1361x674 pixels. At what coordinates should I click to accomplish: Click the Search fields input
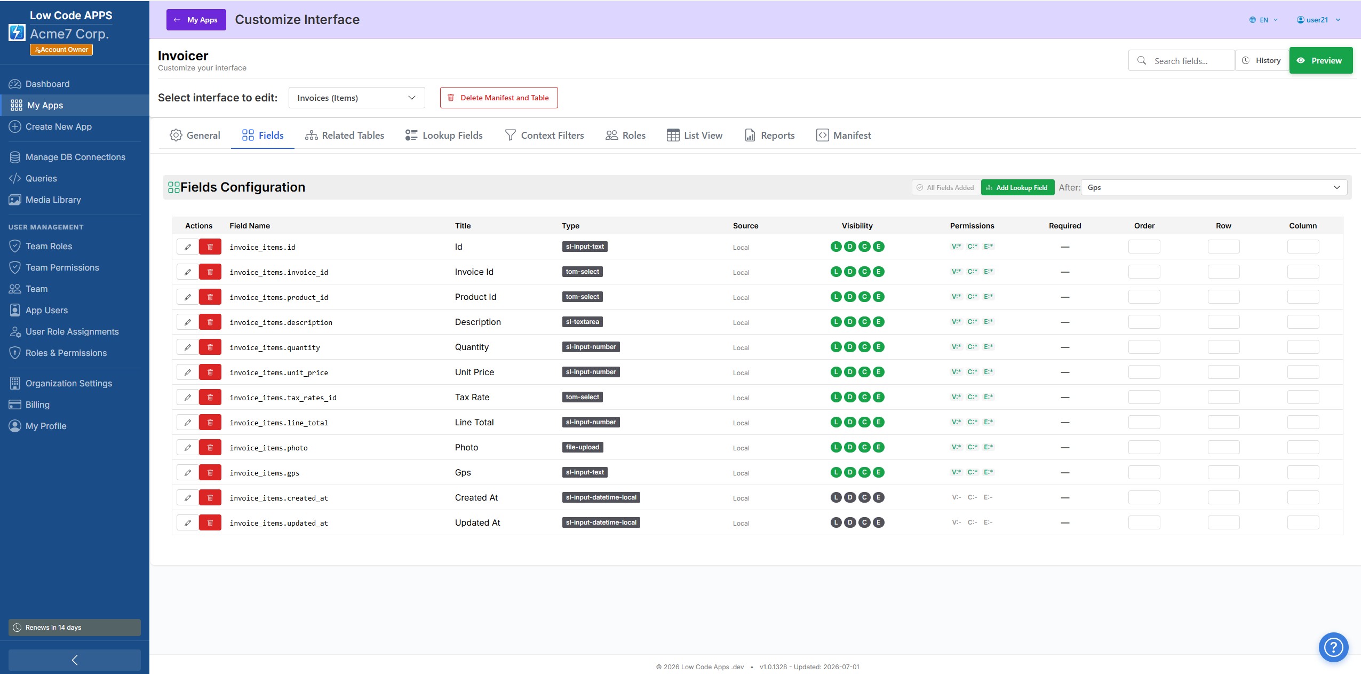[1181, 60]
